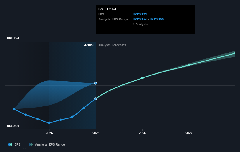Screen dimensions: 240x152
Task: Click the tooltip date 'Dec 31 2024'
Action: click(x=107, y=9)
